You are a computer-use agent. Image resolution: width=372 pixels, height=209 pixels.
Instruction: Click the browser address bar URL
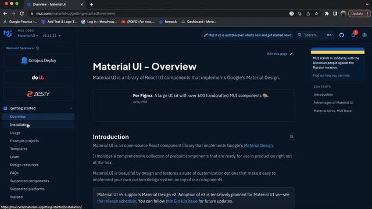76,13
